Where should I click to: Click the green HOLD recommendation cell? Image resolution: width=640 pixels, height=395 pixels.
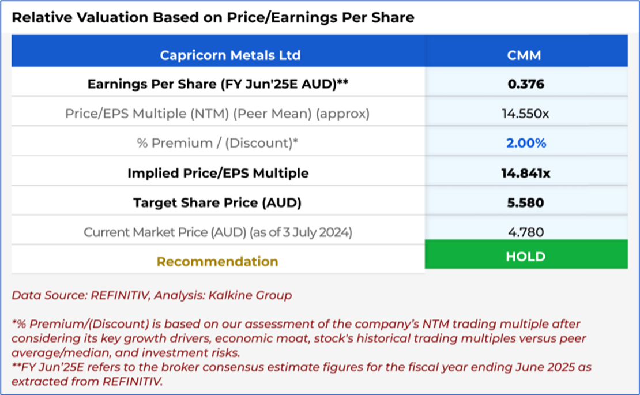point(526,257)
